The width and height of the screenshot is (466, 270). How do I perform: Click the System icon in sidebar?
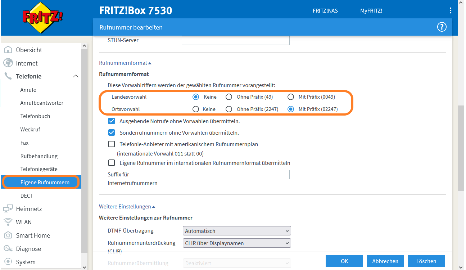8,262
